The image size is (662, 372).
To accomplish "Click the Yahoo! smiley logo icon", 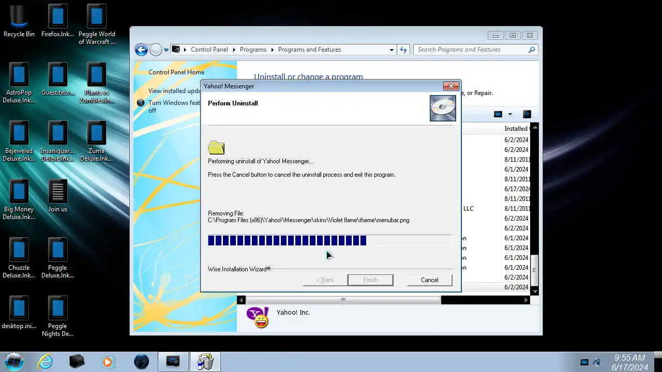I will point(258,317).
